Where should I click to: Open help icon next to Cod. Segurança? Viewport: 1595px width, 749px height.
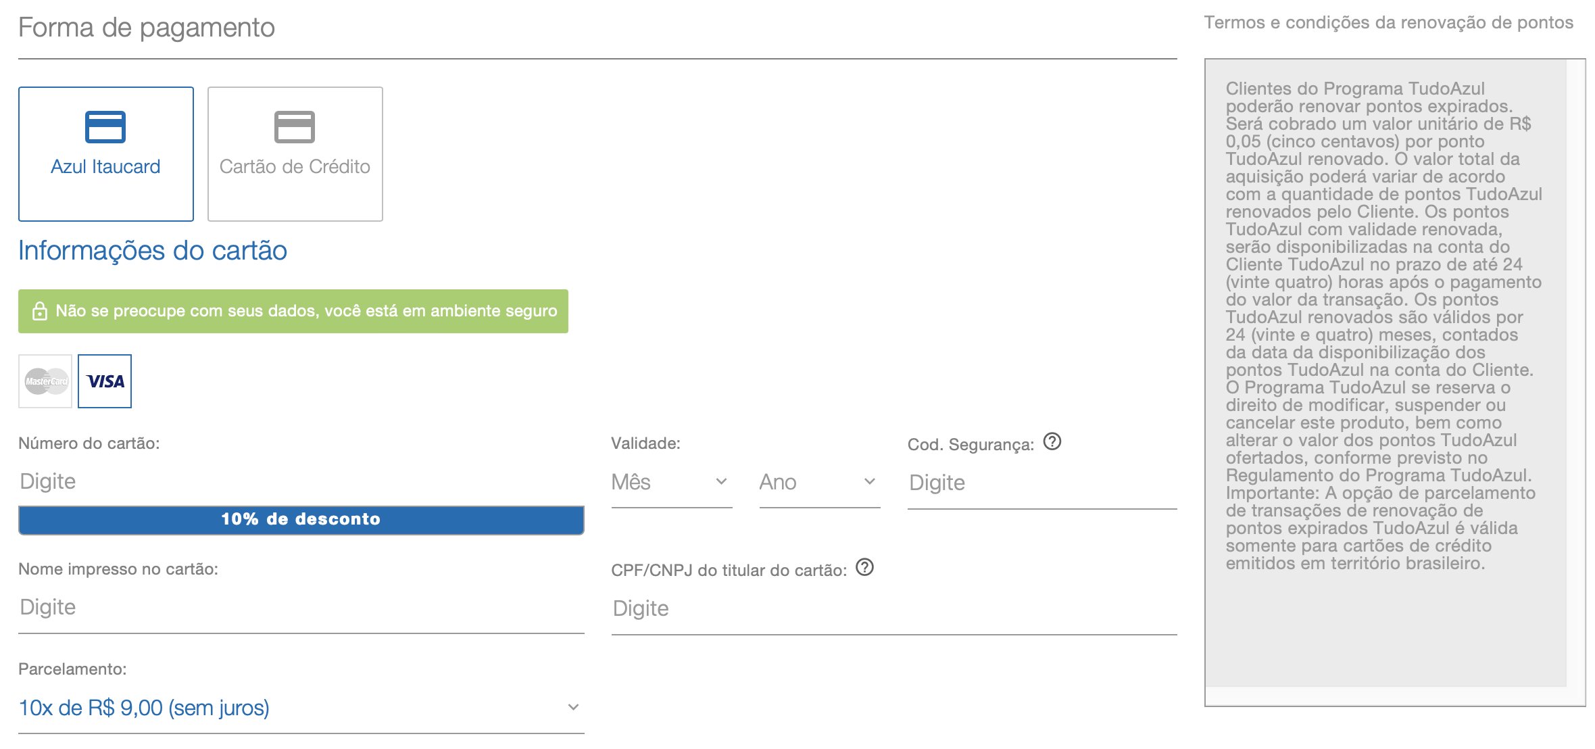tap(1052, 441)
